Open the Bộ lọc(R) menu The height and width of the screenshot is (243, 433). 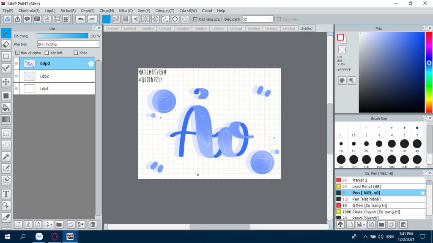click(68, 11)
